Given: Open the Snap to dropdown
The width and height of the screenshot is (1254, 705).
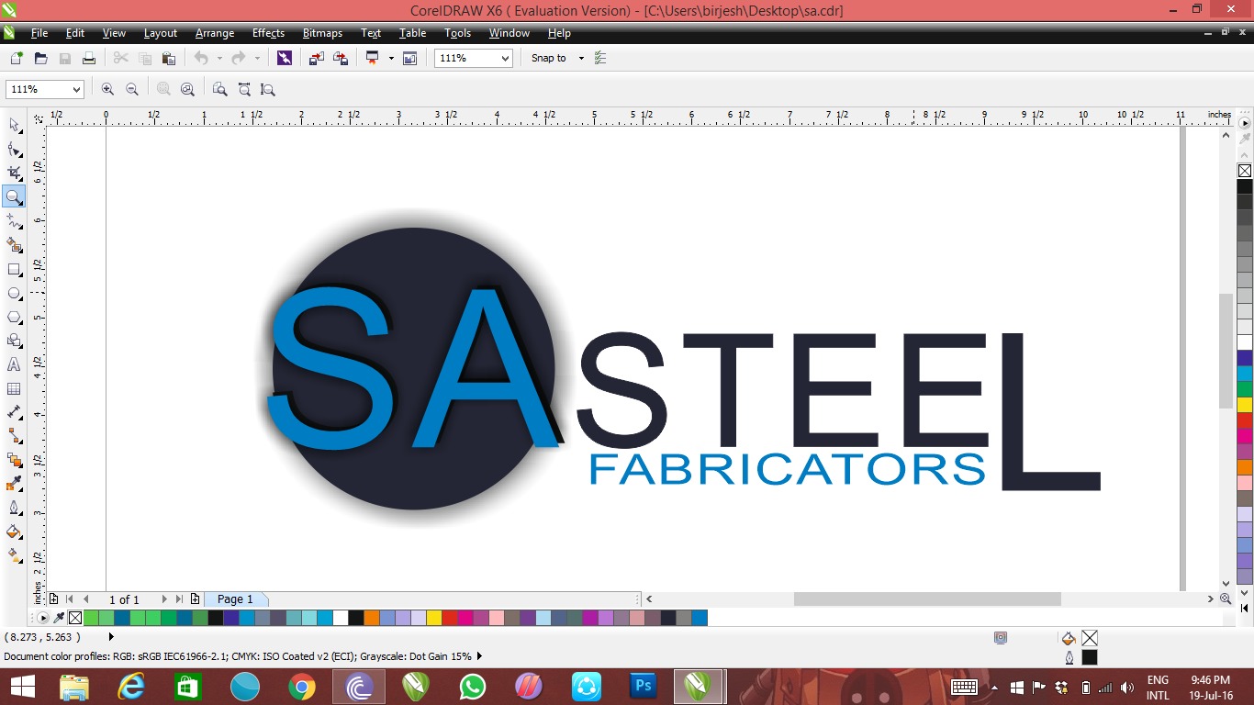Looking at the screenshot, I should point(581,58).
